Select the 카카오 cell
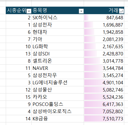 pyautogui.click(x=58, y=97)
